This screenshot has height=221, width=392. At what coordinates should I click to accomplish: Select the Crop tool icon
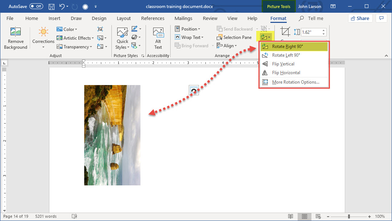pos(285,32)
